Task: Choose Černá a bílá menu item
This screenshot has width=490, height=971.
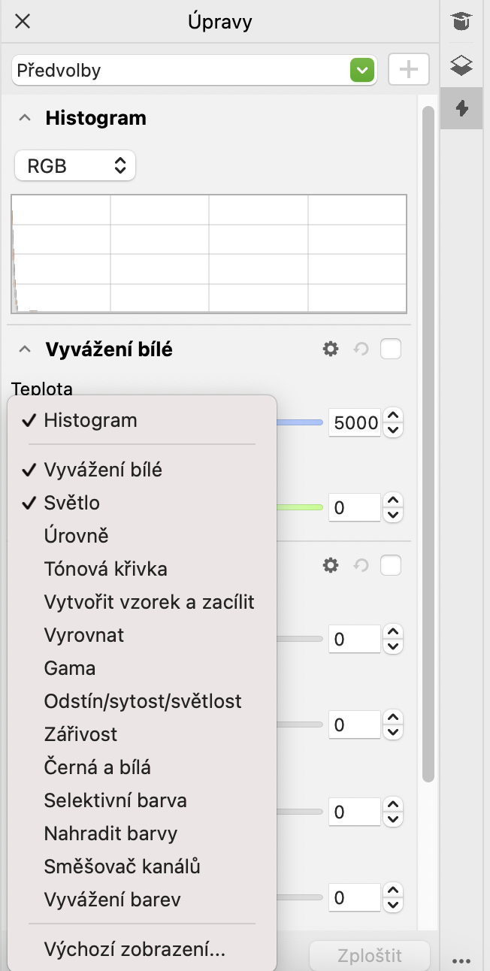Action: [x=98, y=767]
